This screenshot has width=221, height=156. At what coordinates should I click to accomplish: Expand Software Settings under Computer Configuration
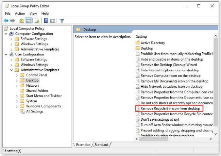(12, 39)
